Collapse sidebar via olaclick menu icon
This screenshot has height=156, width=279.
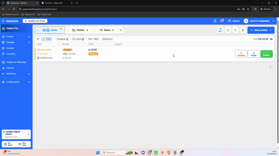3,21
